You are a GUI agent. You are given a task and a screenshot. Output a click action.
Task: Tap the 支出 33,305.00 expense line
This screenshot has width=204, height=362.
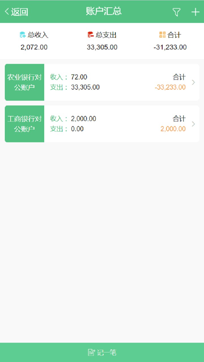(75, 87)
